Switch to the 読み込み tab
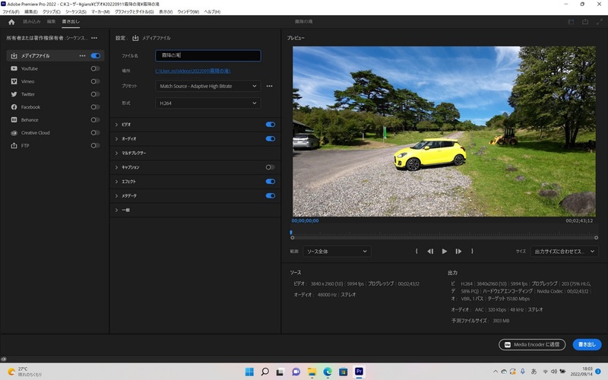Viewport: 608px width, 380px height. (31, 22)
